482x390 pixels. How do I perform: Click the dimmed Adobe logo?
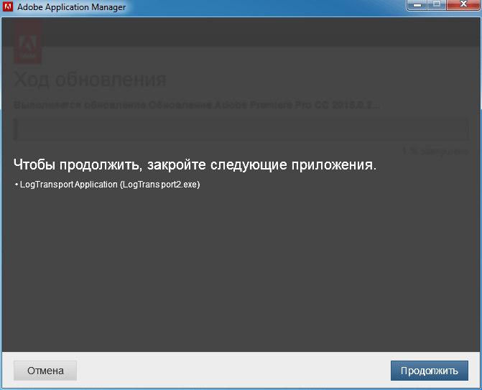point(28,42)
